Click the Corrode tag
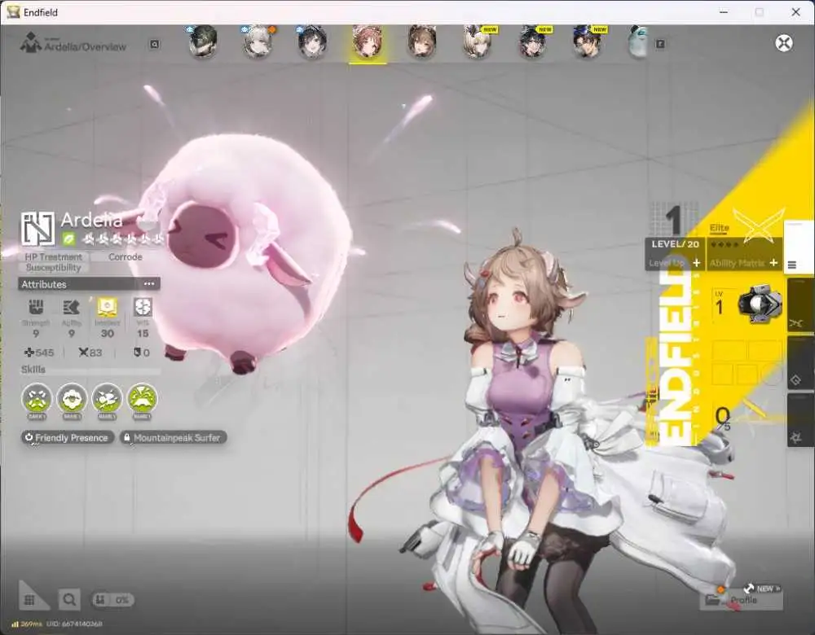The image size is (815, 635). [x=126, y=257]
